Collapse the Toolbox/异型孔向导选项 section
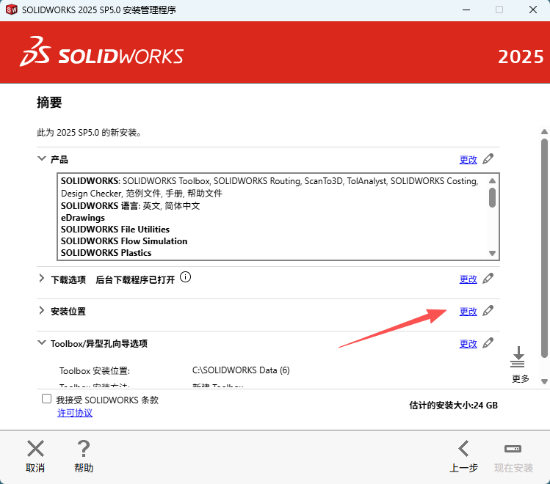This screenshot has height=484, width=550. pos(42,343)
